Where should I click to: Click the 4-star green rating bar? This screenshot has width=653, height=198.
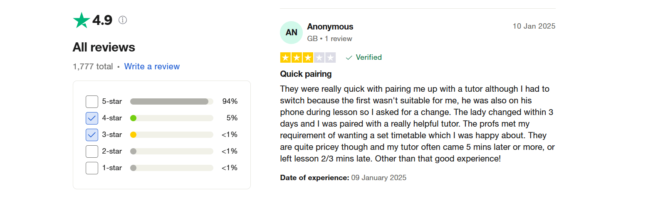coord(171,118)
